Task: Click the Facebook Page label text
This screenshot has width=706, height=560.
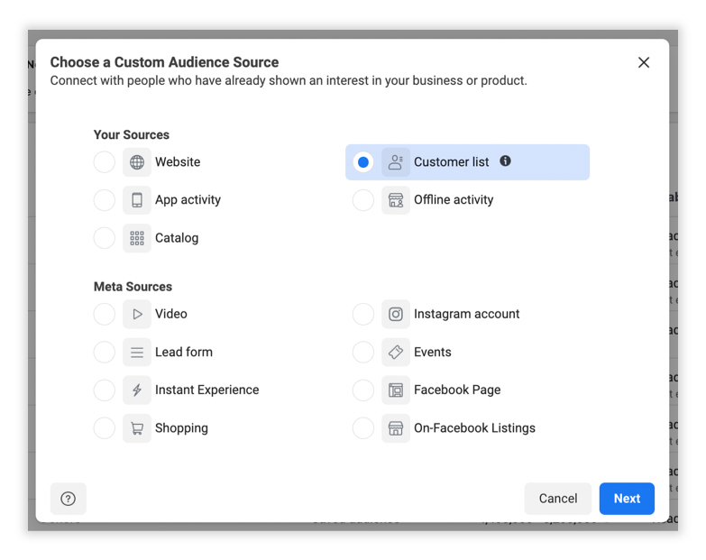Action: tap(457, 390)
